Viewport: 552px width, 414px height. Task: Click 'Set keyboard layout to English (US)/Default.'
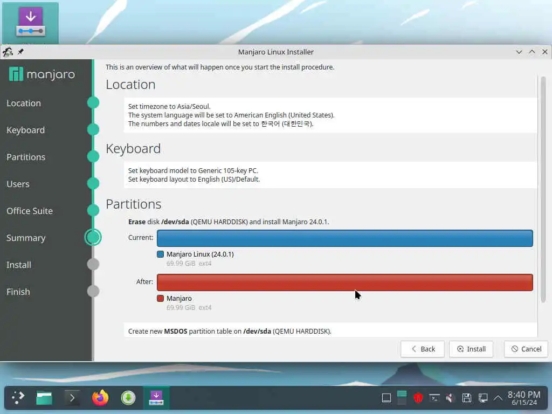point(194,179)
